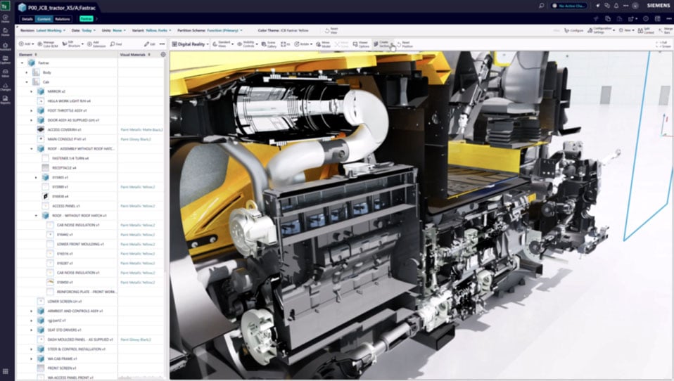674x381 pixels.
Task: Open the Reports icon in left sidebar
Action: point(5,100)
